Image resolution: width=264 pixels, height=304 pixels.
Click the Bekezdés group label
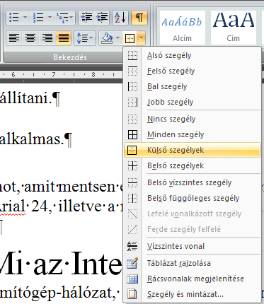[70, 57]
